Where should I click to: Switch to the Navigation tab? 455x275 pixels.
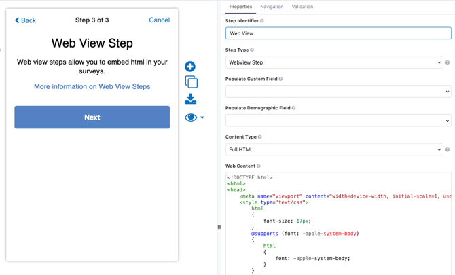coord(272,7)
